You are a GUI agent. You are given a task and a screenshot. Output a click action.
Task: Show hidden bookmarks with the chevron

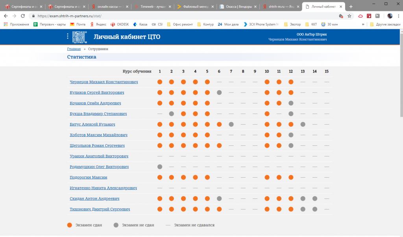pyautogui.click(x=363, y=24)
